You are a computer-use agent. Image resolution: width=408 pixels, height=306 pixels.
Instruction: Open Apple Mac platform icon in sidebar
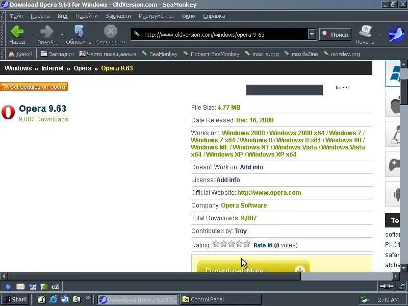393,104
